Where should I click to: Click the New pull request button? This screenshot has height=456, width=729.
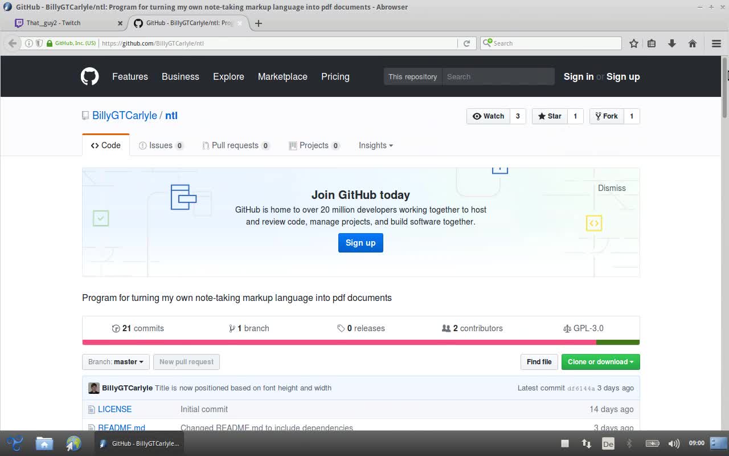[186, 362]
